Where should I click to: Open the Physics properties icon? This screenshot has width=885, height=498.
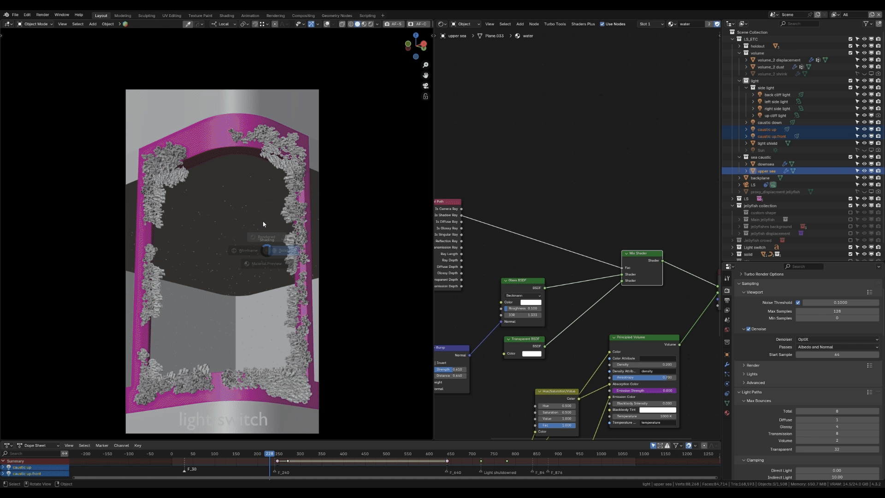727,384
